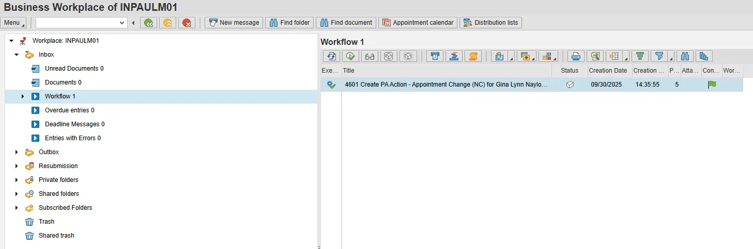Collapse command field with small arrow
The height and width of the screenshot is (249, 753).
coord(133,23)
